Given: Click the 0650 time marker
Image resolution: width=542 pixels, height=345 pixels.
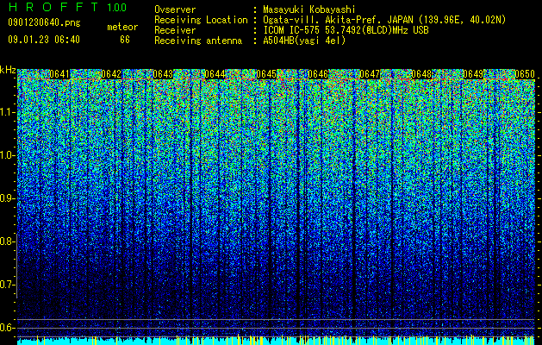Looking at the screenshot, I should pos(525,74).
